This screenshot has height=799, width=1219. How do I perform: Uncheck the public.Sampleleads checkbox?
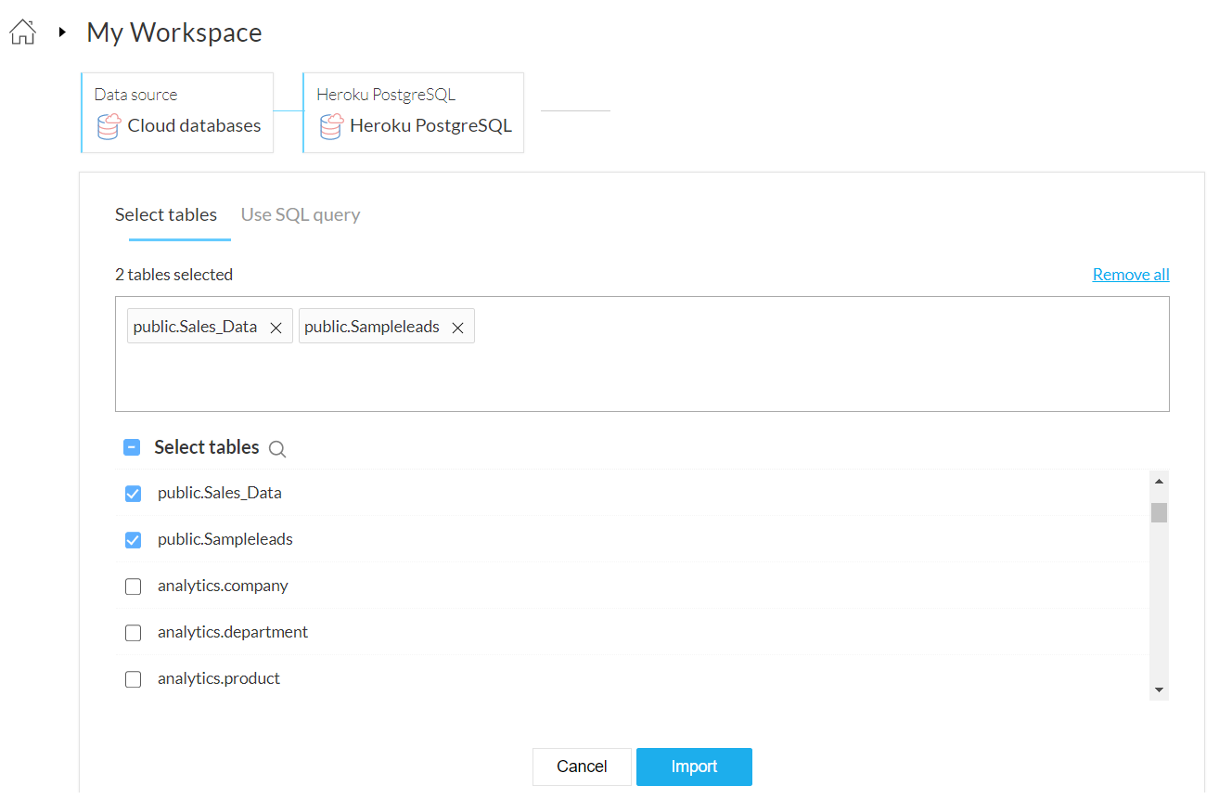click(x=133, y=540)
